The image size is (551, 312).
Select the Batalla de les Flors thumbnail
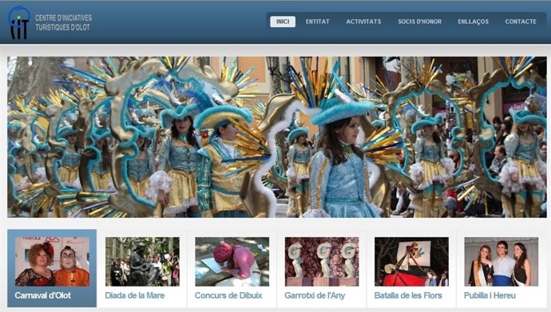tap(411, 262)
